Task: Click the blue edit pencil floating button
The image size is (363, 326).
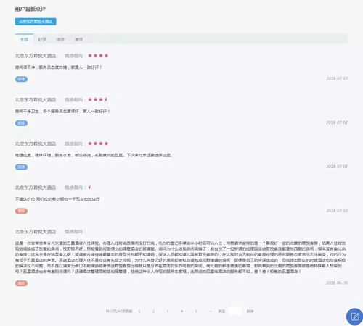Action: click(354, 317)
